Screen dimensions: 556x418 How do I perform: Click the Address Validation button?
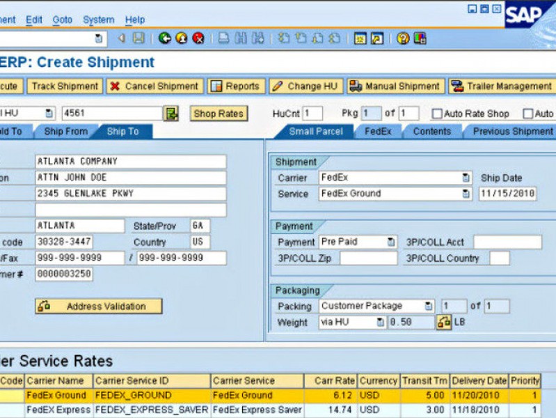[x=99, y=306]
